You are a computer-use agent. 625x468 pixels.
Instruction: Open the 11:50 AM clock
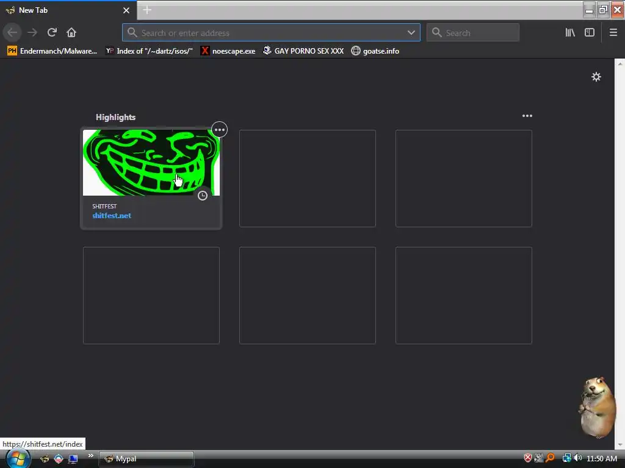pos(601,458)
